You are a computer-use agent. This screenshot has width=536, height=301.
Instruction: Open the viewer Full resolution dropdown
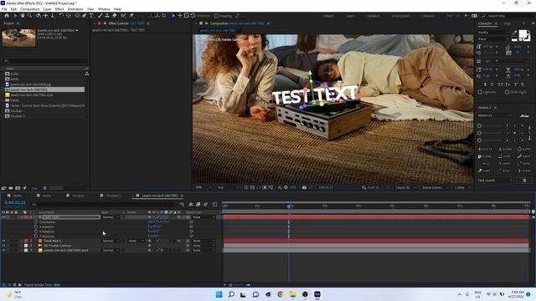(x=228, y=187)
